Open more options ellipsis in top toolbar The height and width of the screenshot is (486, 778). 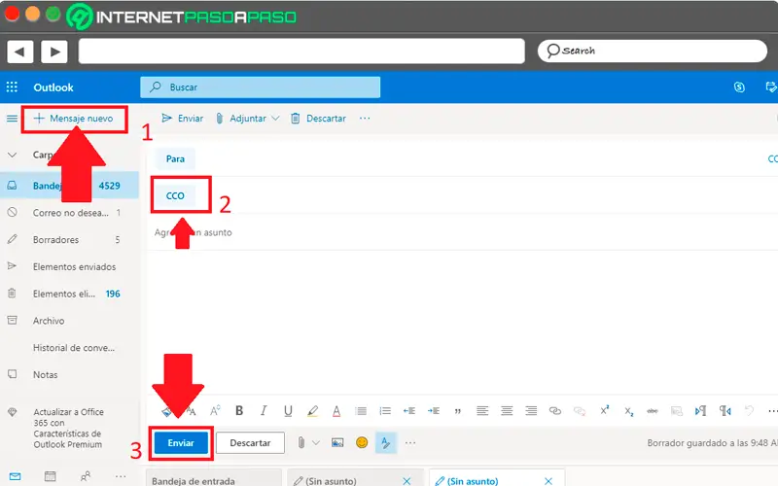click(x=365, y=119)
